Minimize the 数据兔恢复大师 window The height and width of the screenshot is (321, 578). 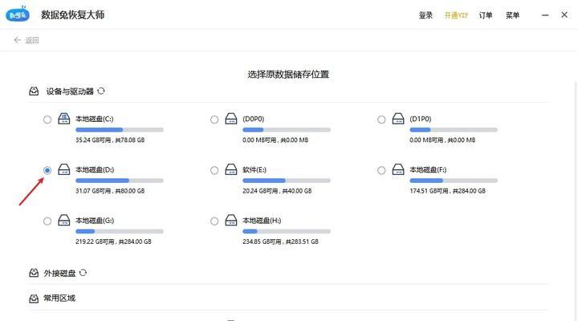click(x=545, y=15)
